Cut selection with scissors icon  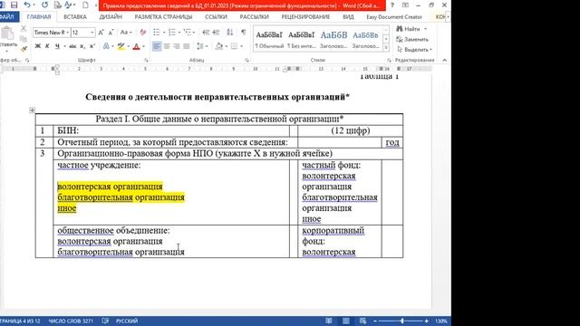[x=24, y=29]
